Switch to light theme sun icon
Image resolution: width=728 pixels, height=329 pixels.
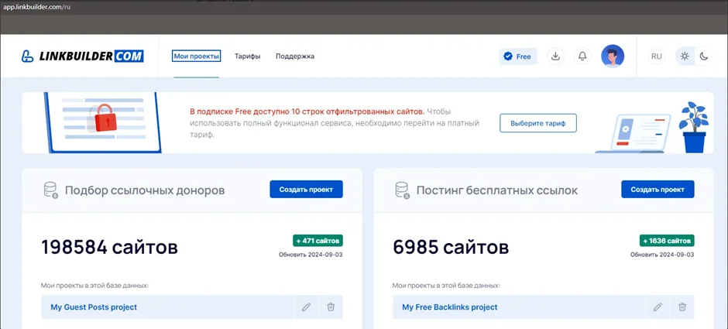(x=684, y=57)
